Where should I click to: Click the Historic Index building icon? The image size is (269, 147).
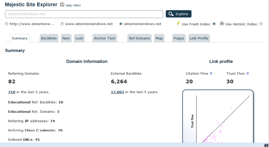click(x=222, y=23)
